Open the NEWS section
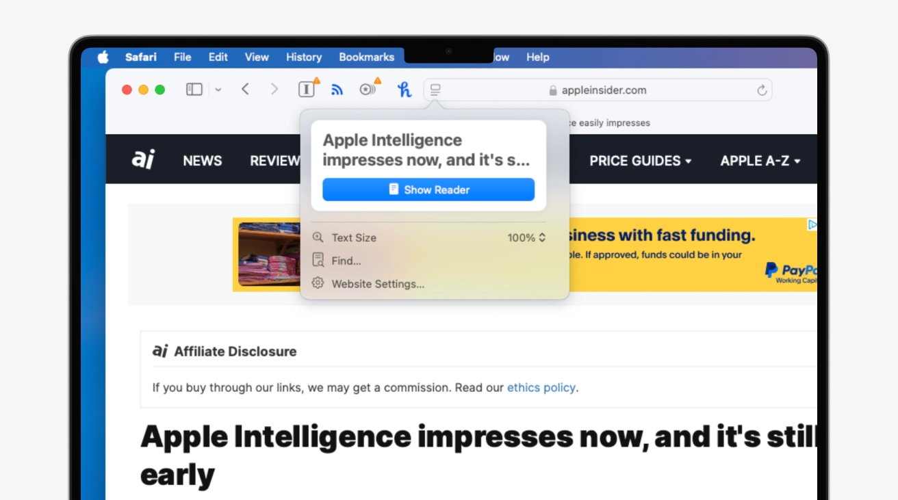Viewport: 898px width, 500px height. [203, 161]
